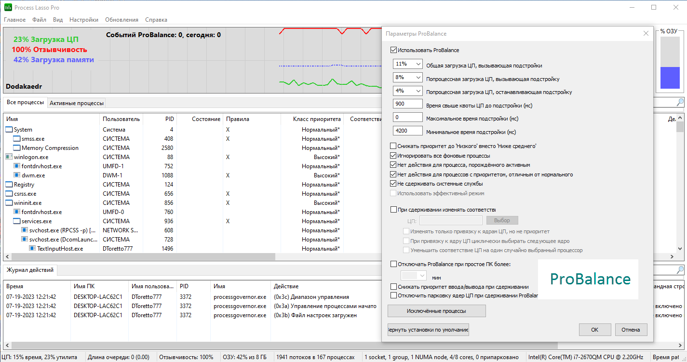
Task: Enable disabling CPU core parking during ProBalance
Action: [x=393, y=295]
